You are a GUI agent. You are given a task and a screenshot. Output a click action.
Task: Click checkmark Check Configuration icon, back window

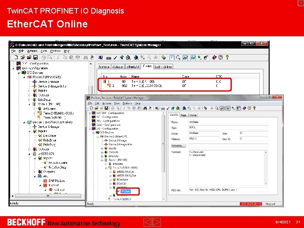[115, 57]
